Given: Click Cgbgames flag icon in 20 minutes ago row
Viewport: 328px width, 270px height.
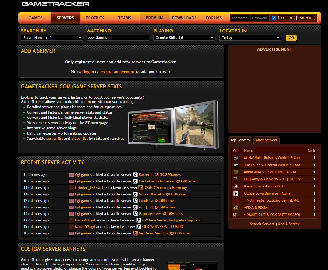Looking at the screenshot, I should 72,233.
